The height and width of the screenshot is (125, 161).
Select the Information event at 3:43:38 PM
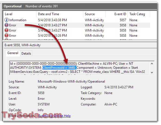pyautogui.click(x=77, y=20)
